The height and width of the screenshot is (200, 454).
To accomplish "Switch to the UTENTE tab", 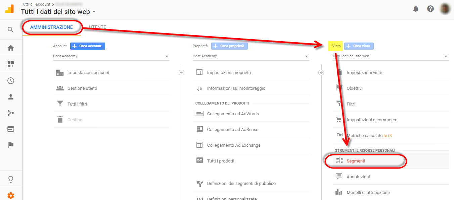I will pyautogui.click(x=97, y=27).
